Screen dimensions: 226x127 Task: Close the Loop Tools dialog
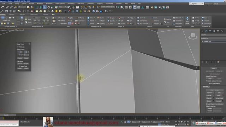point(29,44)
